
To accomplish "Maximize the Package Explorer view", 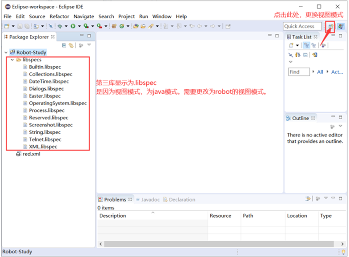I will [x=89, y=36].
